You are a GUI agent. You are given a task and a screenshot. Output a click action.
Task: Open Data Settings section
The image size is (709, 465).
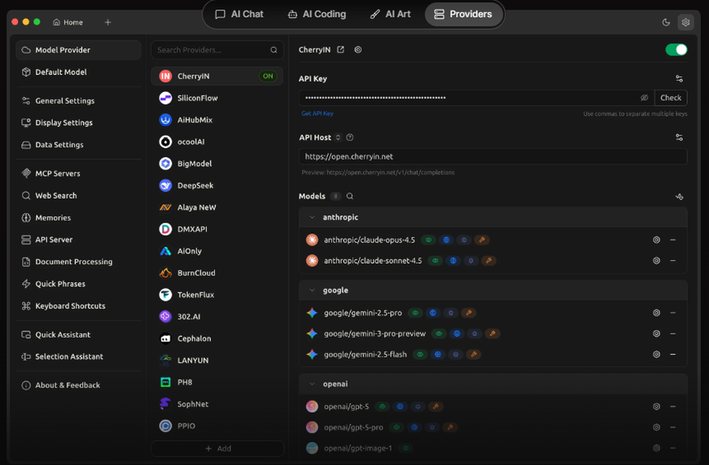click(78, 145)
